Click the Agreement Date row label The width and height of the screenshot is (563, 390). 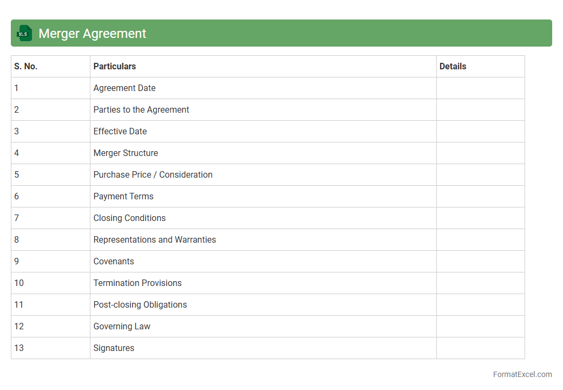click(x=125, y=88)
